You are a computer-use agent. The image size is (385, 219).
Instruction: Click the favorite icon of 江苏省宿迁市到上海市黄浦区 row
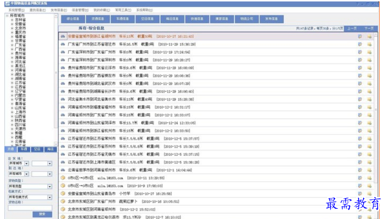(369, 162)
